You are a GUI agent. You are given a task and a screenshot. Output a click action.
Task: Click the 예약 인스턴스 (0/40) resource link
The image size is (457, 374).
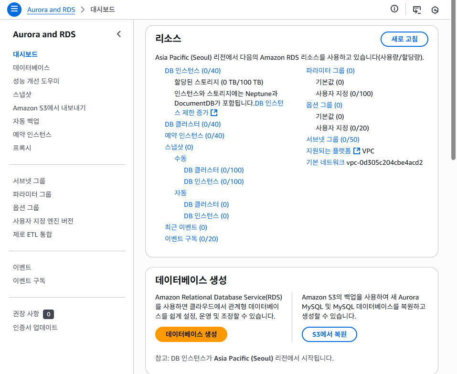194,136
